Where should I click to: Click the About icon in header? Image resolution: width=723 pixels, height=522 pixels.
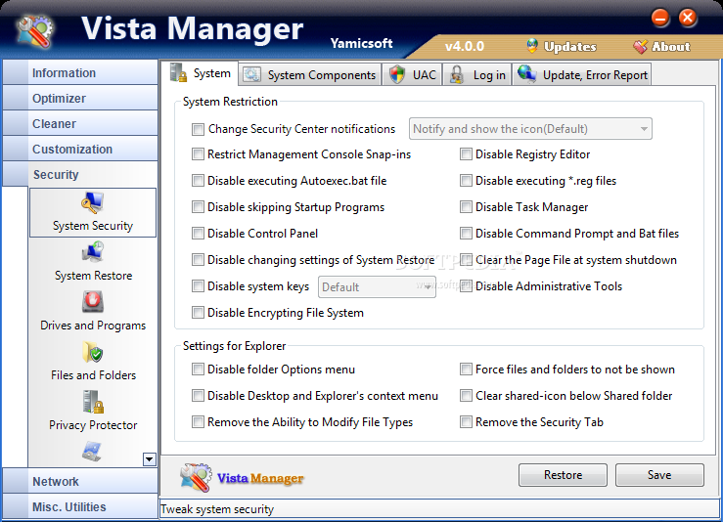(x=640, y=47)
